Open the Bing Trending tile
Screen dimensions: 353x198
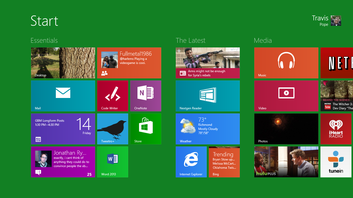coord(224,162)
